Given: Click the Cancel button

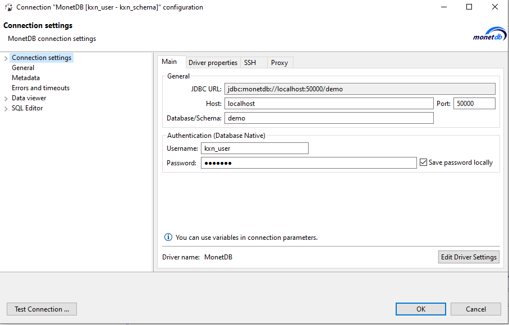Looking at the screenshot, I should [476, 309].
